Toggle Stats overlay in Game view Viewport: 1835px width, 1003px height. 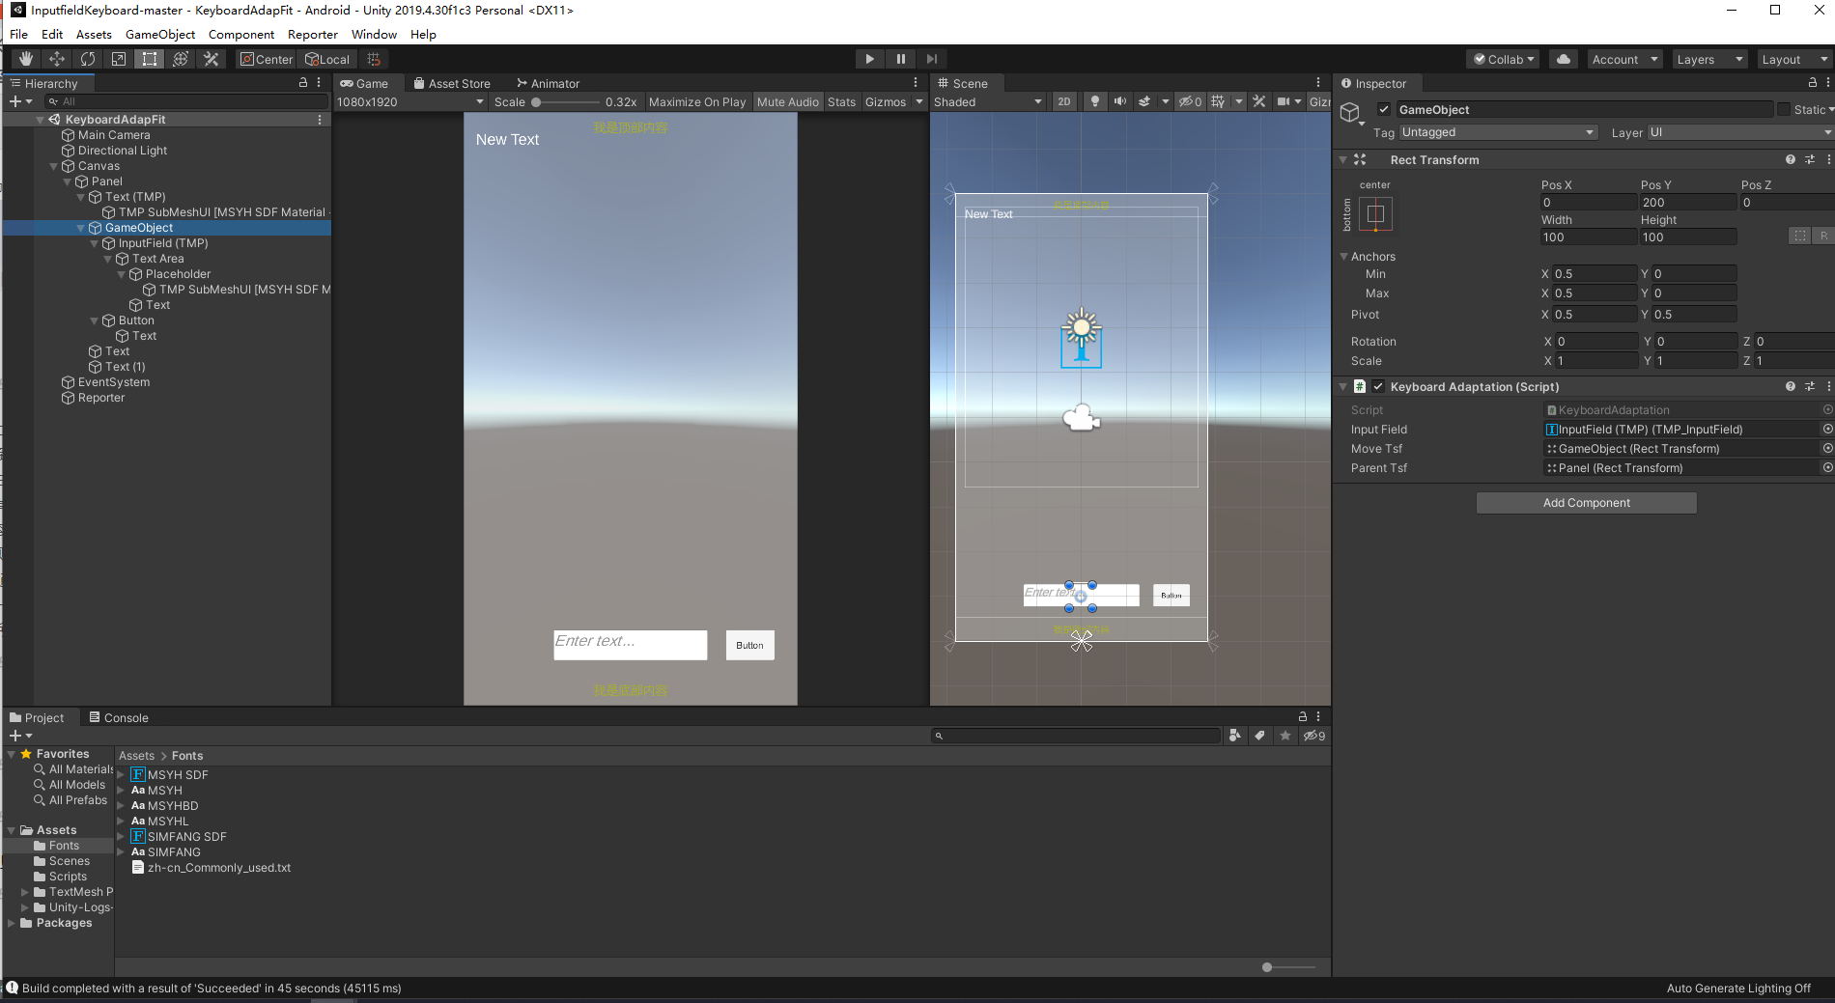click(841, 101)
